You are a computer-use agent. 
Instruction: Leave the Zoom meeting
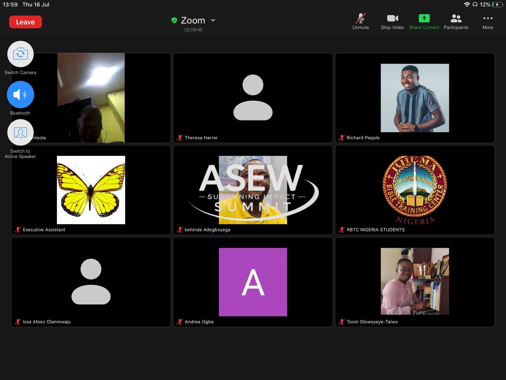(x=25, y=22)
